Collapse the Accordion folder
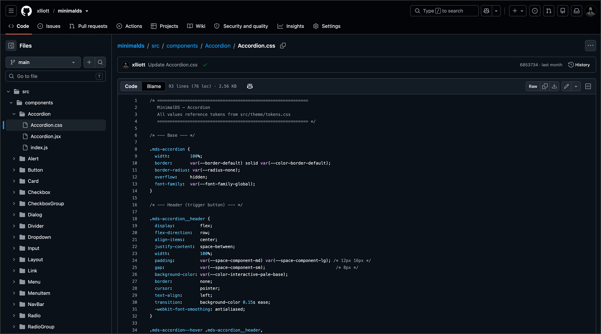The image size is (601, 334). [14, 114]
